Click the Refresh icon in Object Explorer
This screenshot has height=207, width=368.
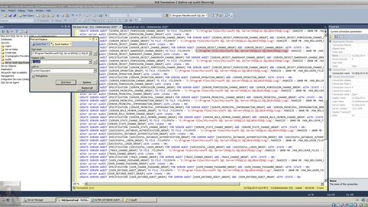[x=21, y=31]
